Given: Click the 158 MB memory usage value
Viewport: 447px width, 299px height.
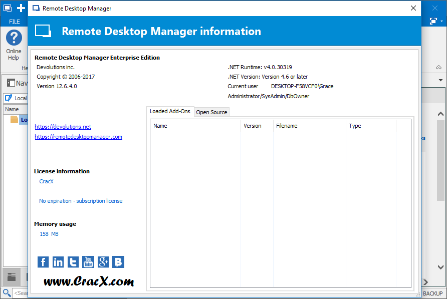Looking at the screenshot, I should [49, 234].
